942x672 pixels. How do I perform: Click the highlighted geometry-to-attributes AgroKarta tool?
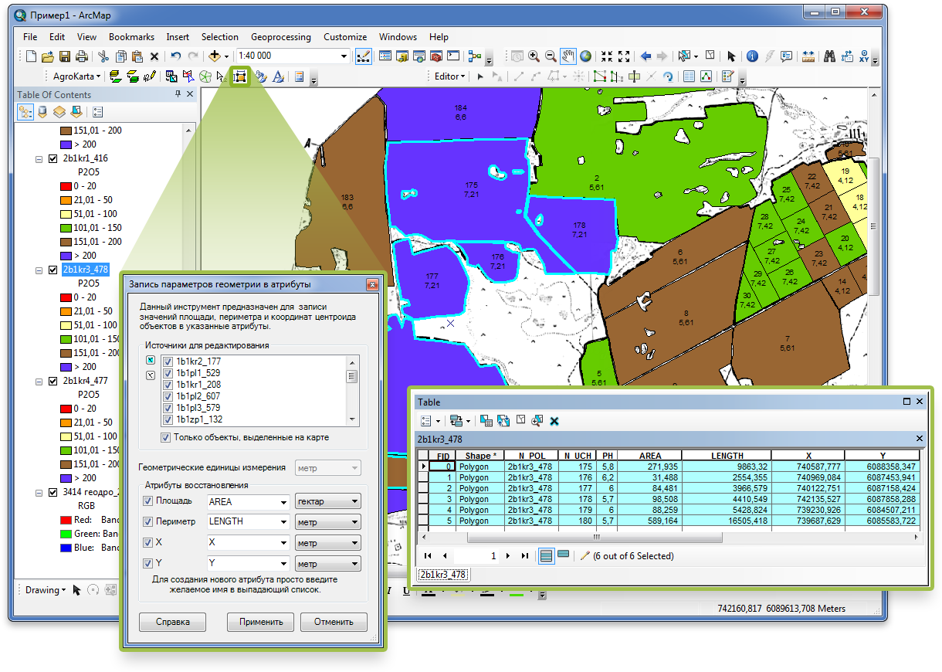coord(240,76)
